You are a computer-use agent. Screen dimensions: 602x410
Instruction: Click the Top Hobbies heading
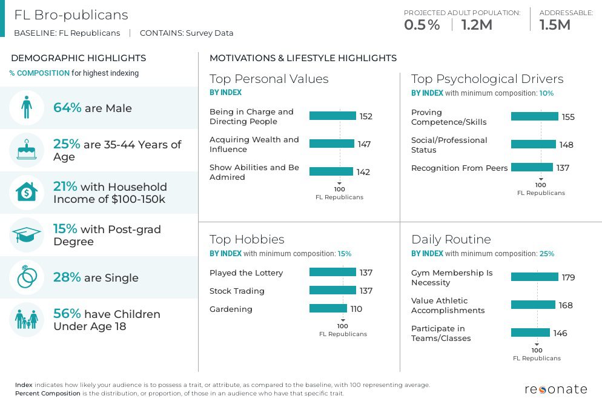(247, 239)
